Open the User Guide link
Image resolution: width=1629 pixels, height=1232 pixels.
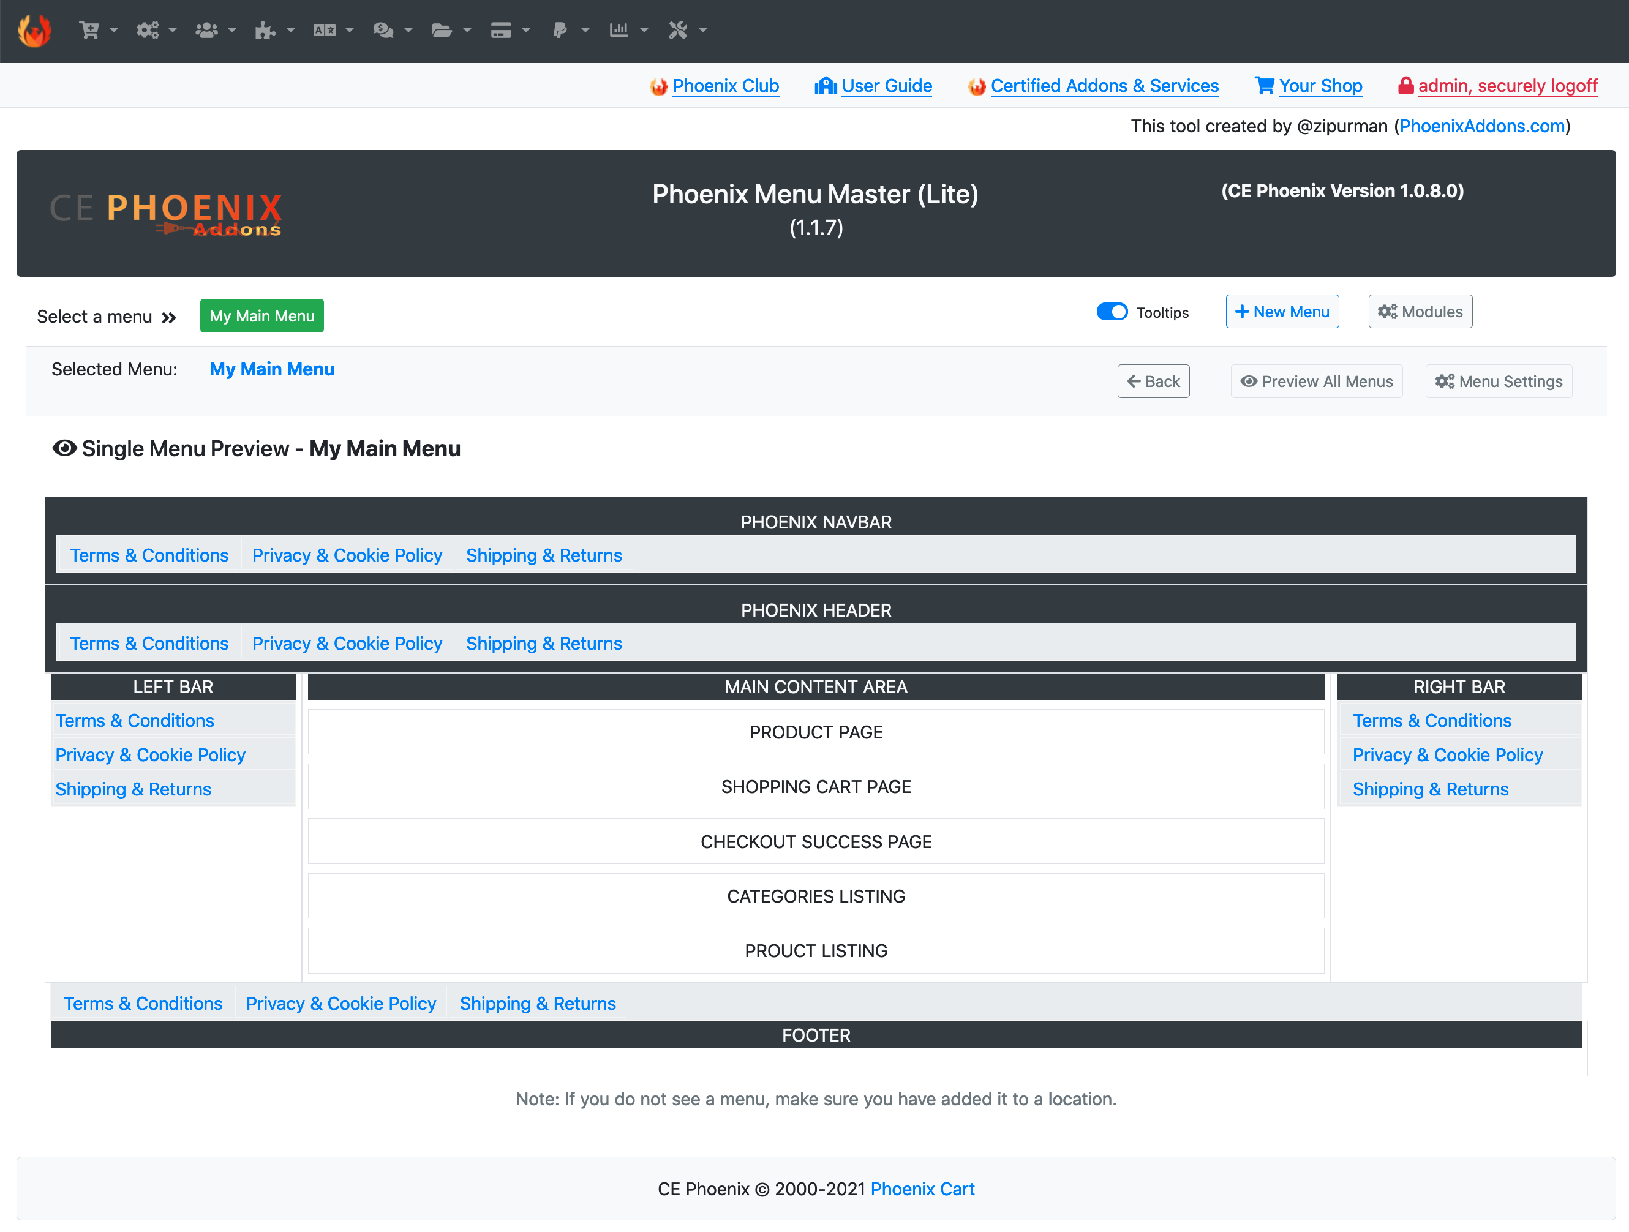click(x=887, y=86)
